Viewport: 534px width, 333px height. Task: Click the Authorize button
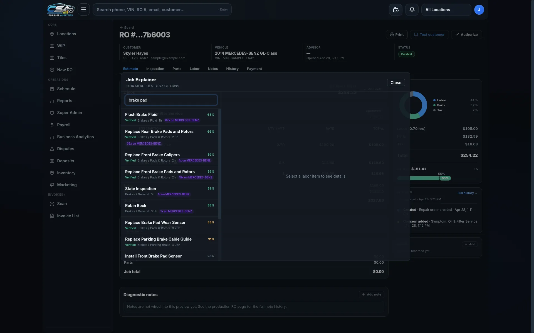(466, 34)
